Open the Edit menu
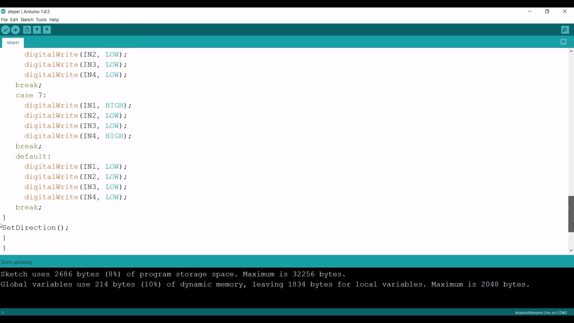The image size is (574, 323). pos(14,20)
